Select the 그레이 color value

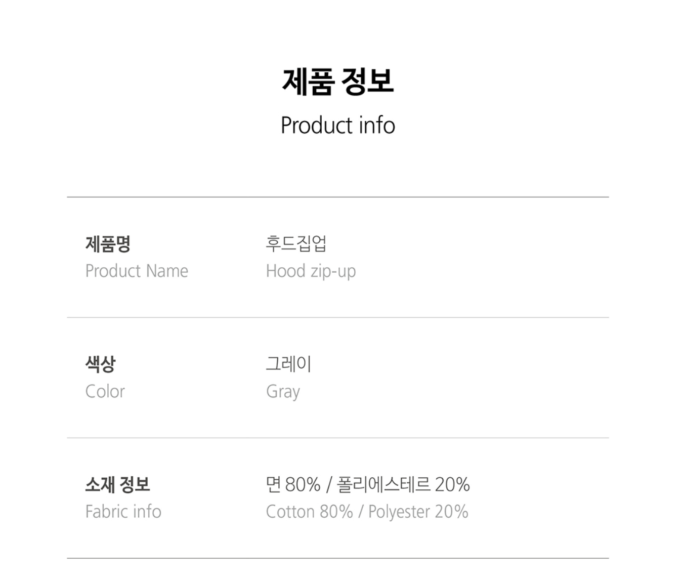pos(288,364)
